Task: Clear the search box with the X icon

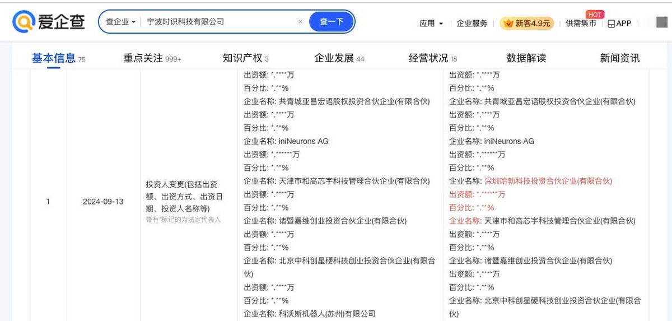Action: point(300,22)
